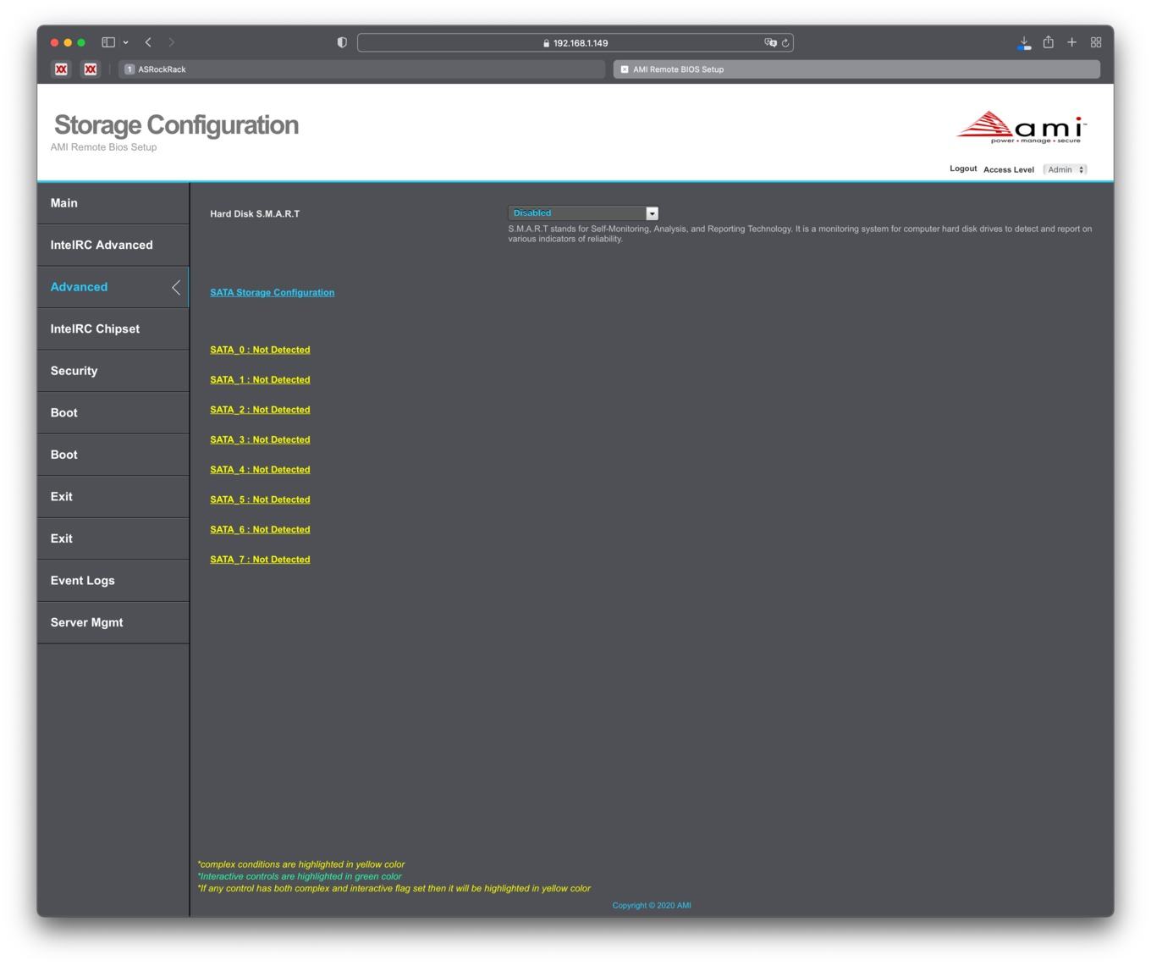
Task: Open the Hard Disk S.M.A.R.T Disabled dropdown
Action: pos(583,213)
